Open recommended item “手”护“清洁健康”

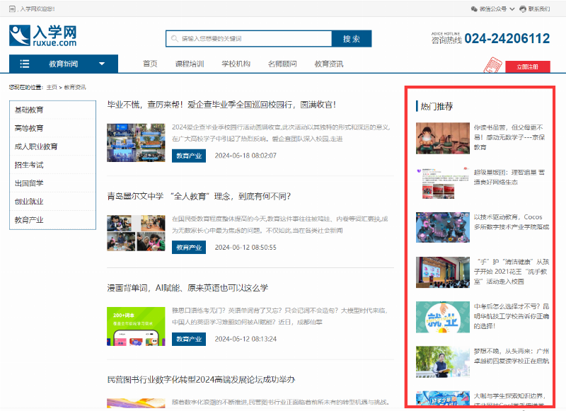511,272
